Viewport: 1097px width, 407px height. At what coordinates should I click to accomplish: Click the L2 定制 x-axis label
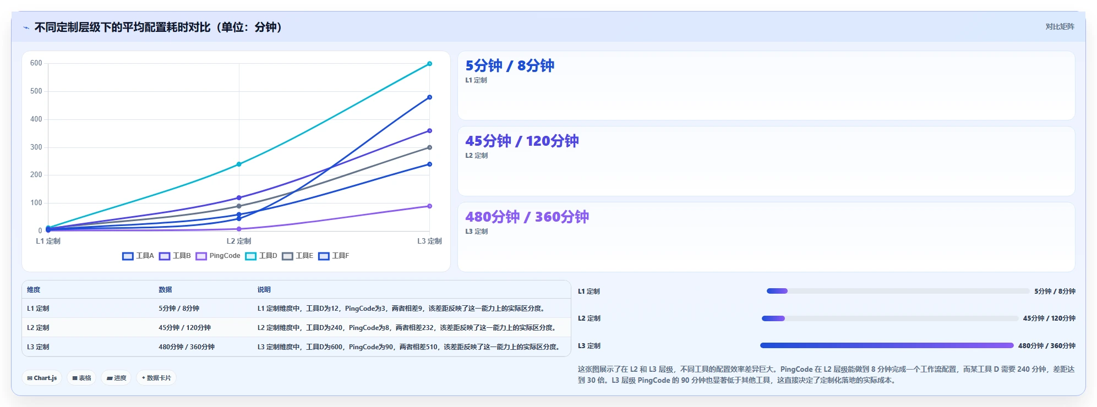(239, 241)
